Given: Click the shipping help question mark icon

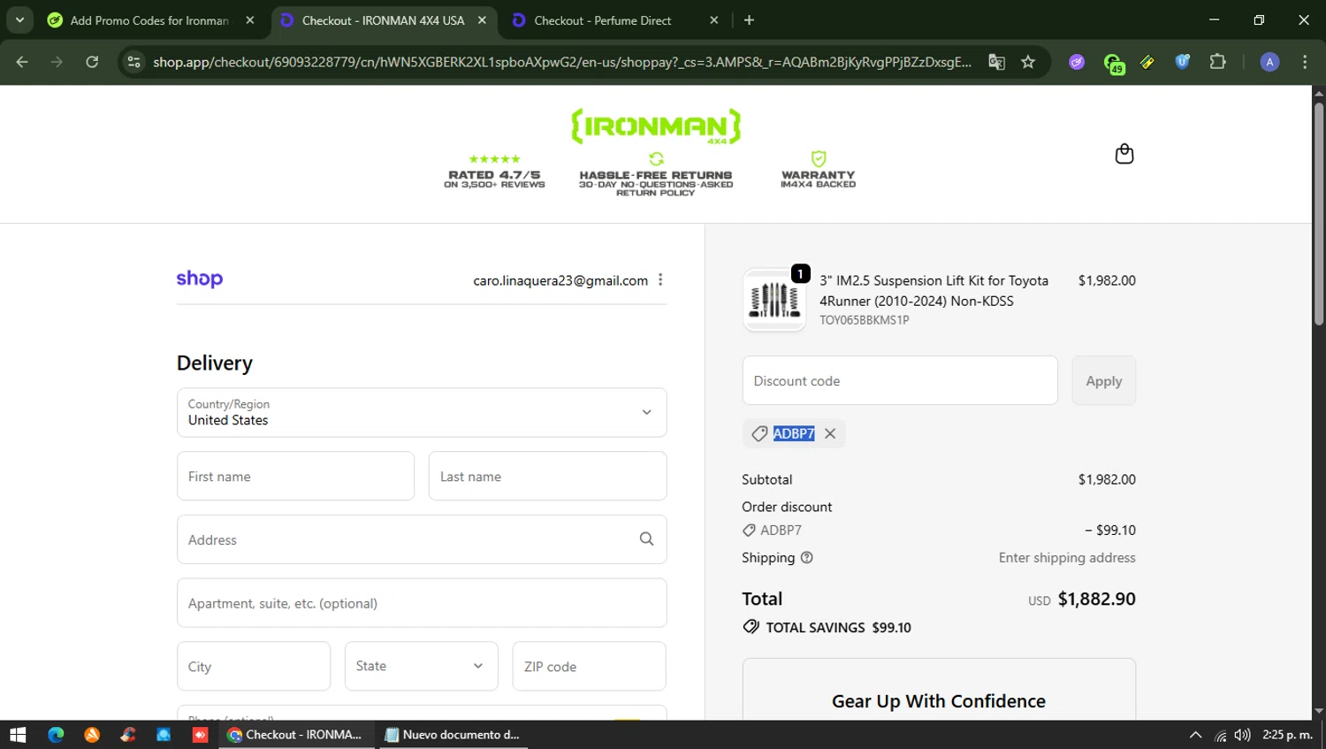Looking at the screenshot, I should pyautogui.click(x=806, y=558).
